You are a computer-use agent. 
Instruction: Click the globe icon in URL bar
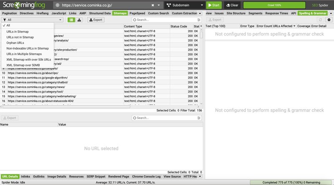coord(58,5)
